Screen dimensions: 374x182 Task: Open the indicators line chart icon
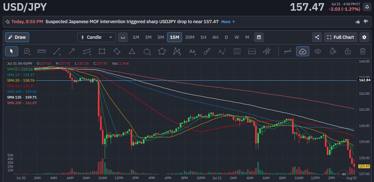point(288,51)
